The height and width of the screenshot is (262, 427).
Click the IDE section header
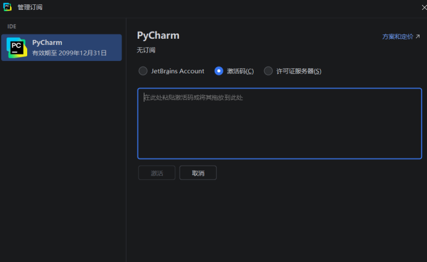(x=12, y=27)
